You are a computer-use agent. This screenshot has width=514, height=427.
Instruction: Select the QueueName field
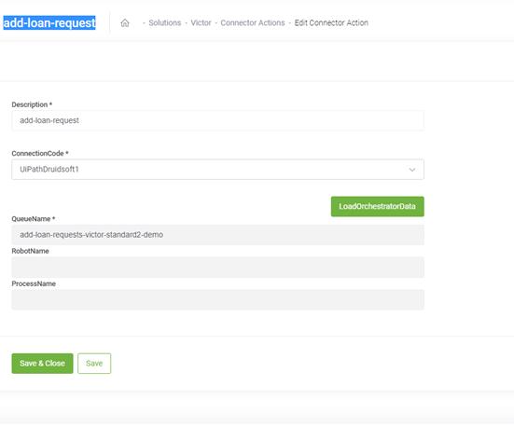coord(217,235)
